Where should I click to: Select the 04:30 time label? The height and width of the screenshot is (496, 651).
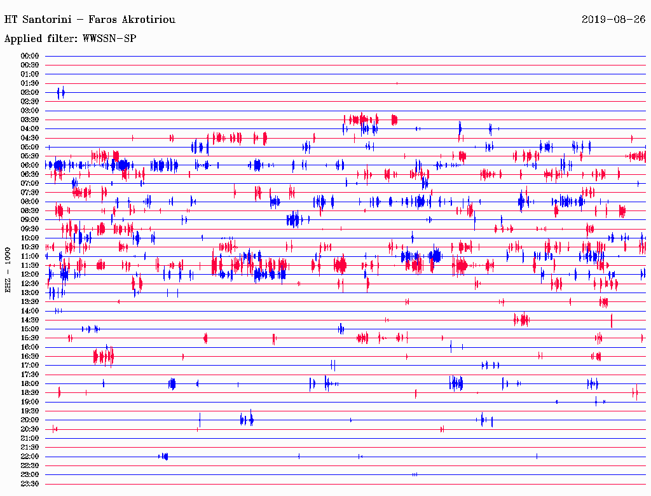29,138
